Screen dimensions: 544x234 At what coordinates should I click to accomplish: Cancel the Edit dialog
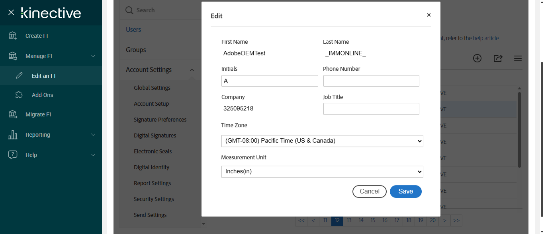[369, 191]
